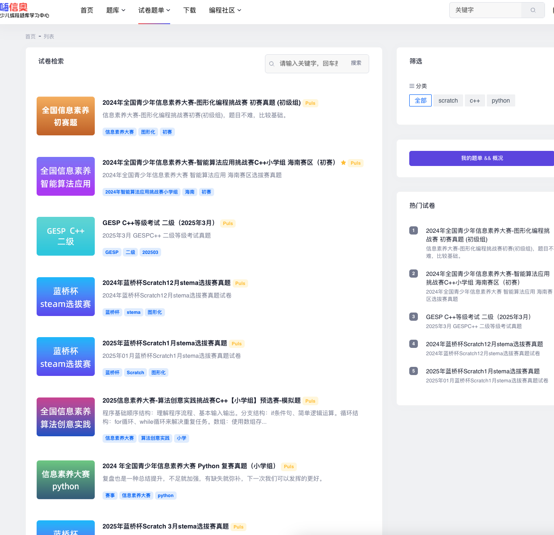Screen dimensions: 554x535
Task: Open hot paper 图形化编程挑战赛 初赛真题 in sidebar
Action: point(488,235)
